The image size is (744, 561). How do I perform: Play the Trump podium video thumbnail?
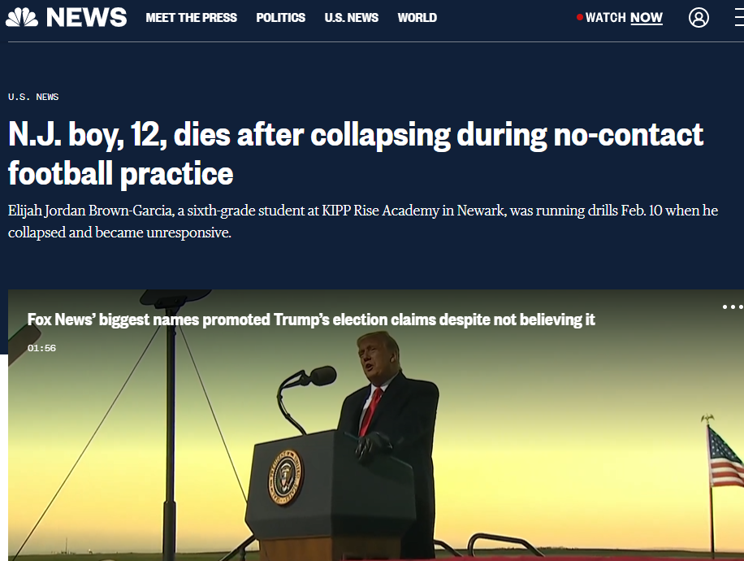[376, 425]
